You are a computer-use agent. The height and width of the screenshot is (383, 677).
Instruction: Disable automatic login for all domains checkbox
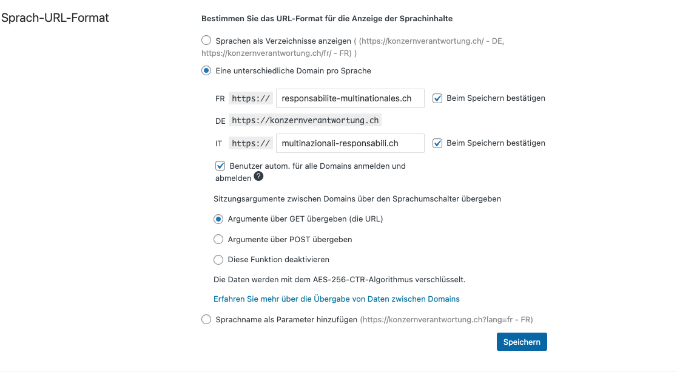coord(221,166)
